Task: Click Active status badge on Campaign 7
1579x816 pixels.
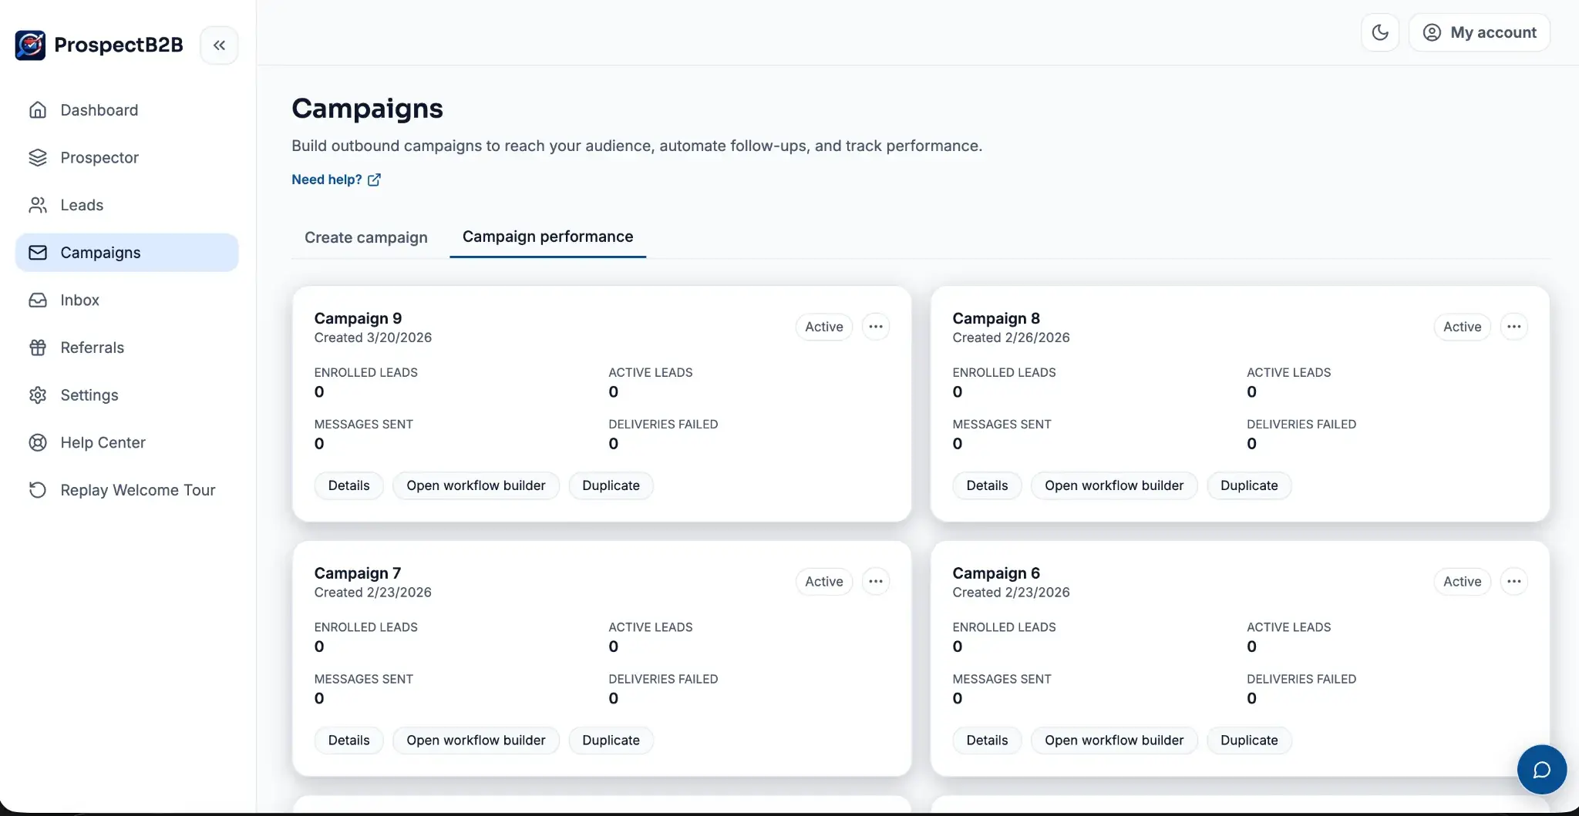Action: tap(824, 582)
